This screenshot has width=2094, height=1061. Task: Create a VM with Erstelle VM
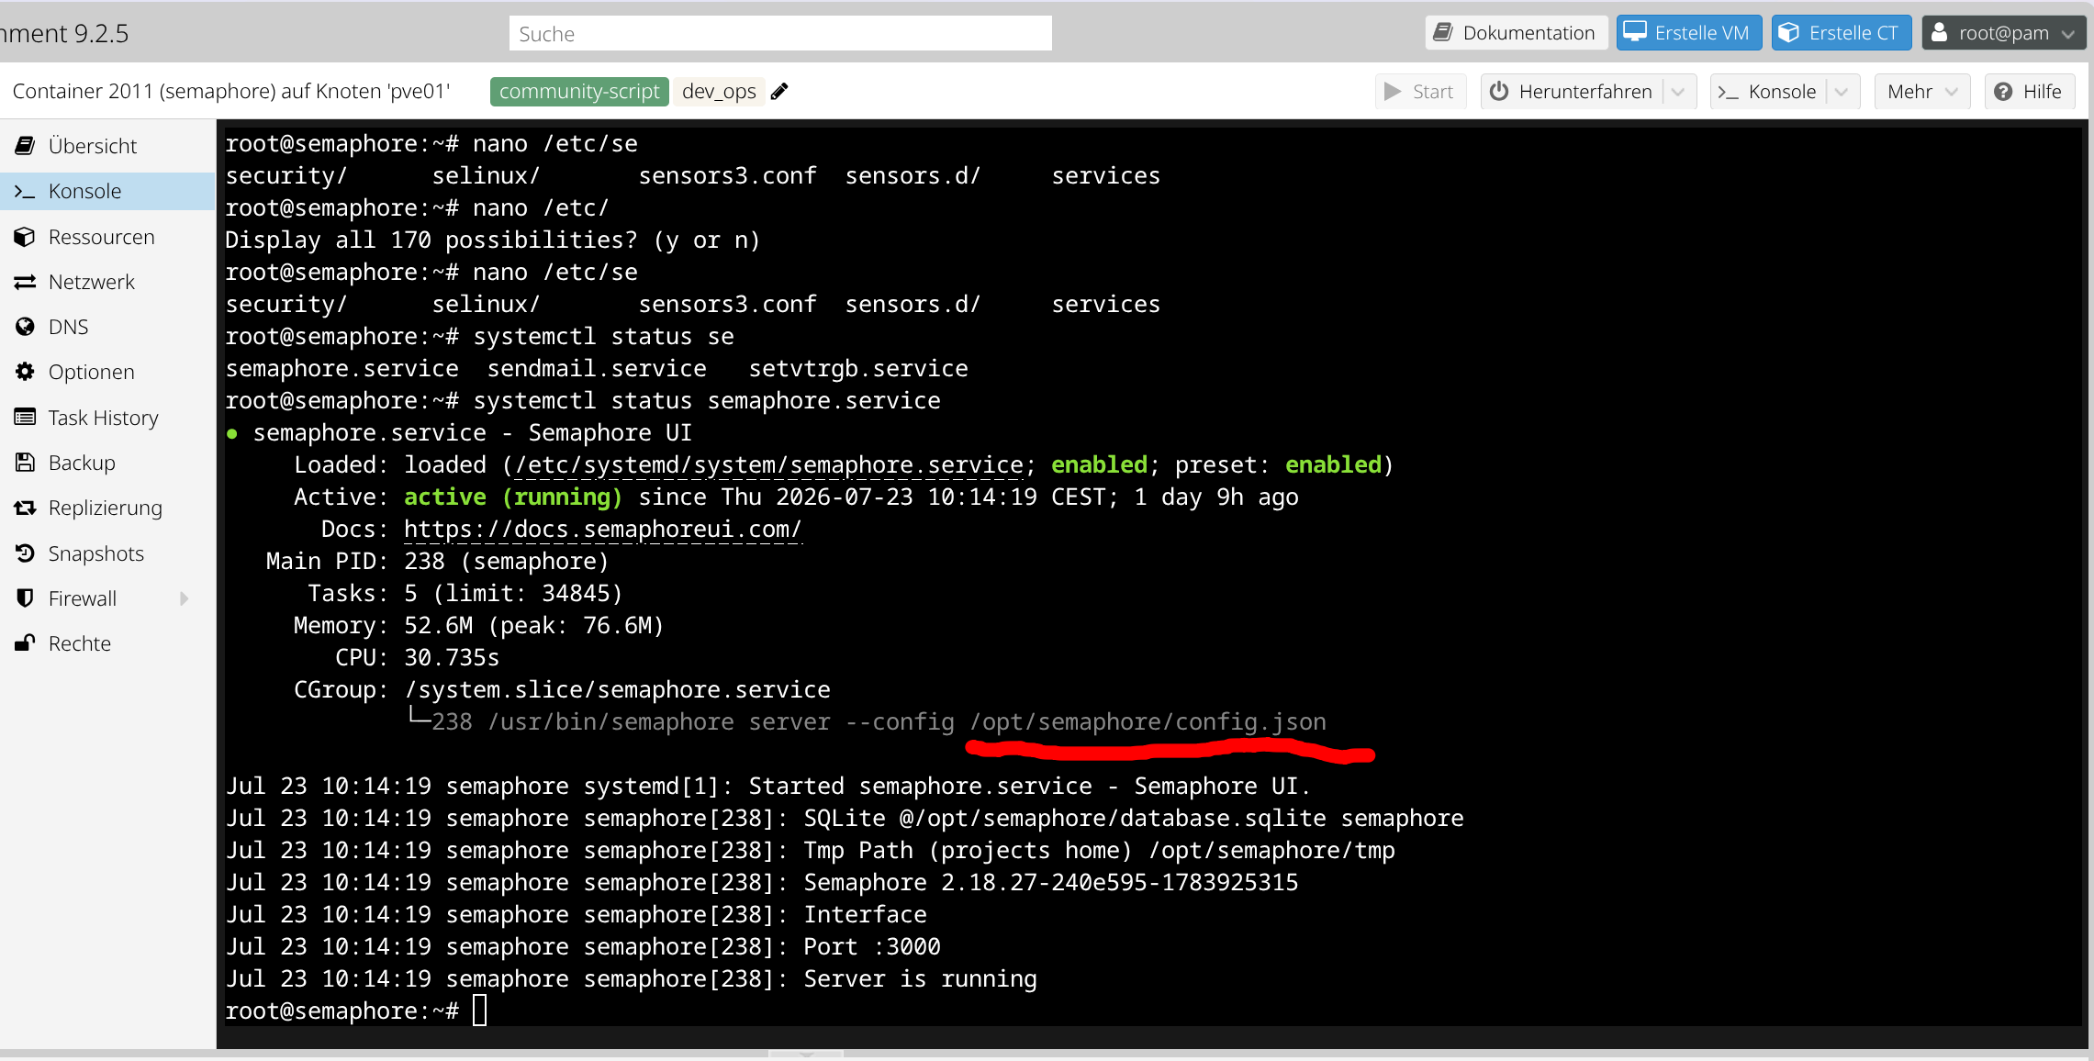point(1689,32)
